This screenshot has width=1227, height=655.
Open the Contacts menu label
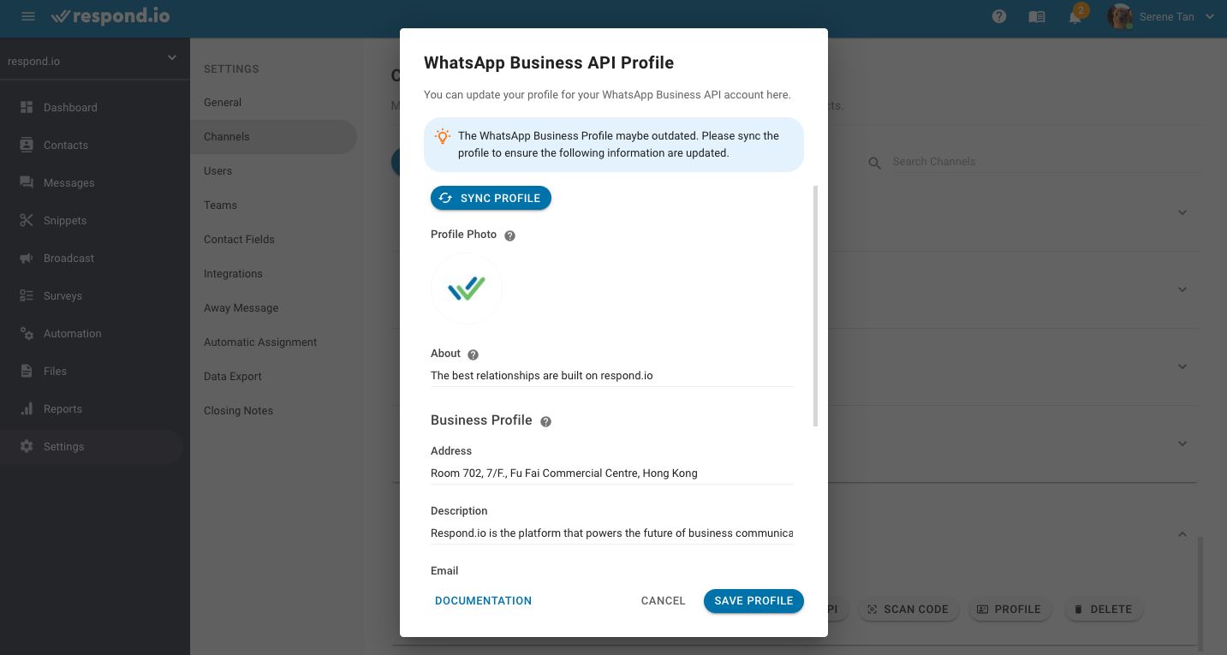coord(66,145)
